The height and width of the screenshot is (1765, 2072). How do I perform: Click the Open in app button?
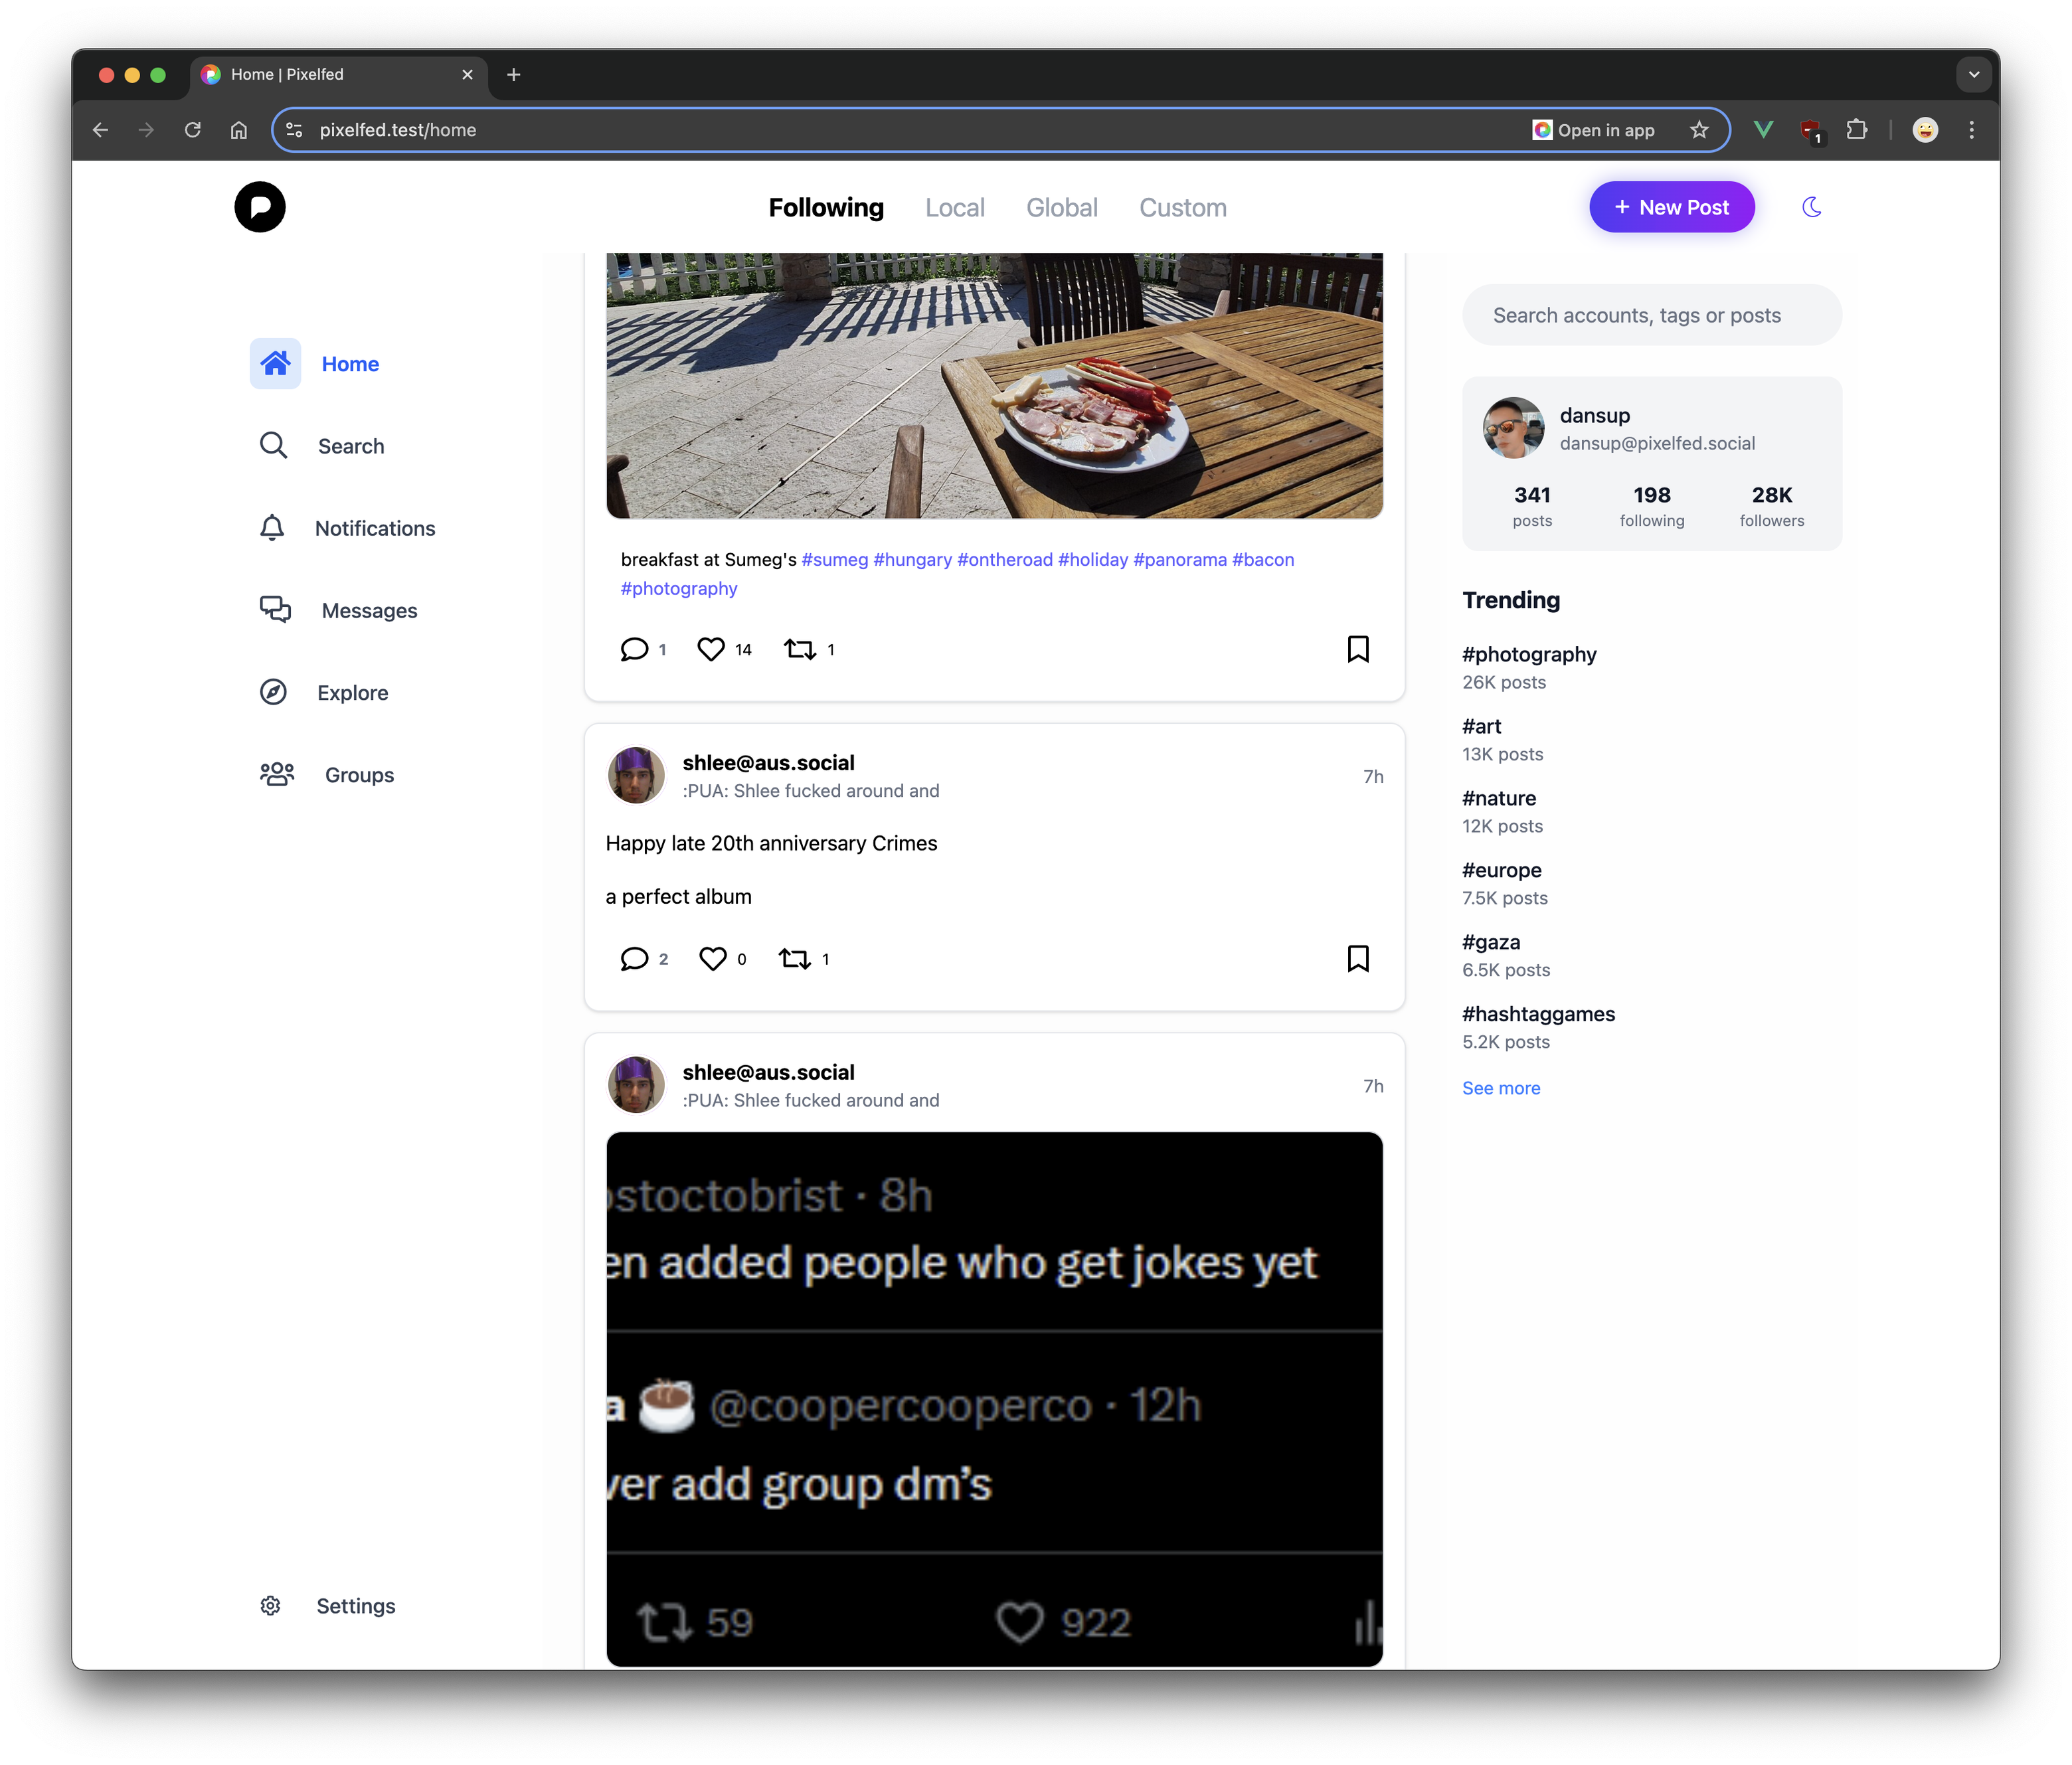pyautogui.click(x=1593, y=130)
